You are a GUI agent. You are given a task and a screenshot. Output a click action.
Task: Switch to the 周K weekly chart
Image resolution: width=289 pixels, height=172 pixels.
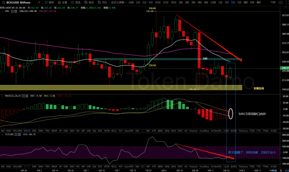tap(246, 2)
